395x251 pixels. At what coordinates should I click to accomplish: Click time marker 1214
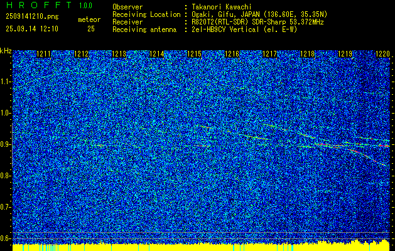pos(157,54)
